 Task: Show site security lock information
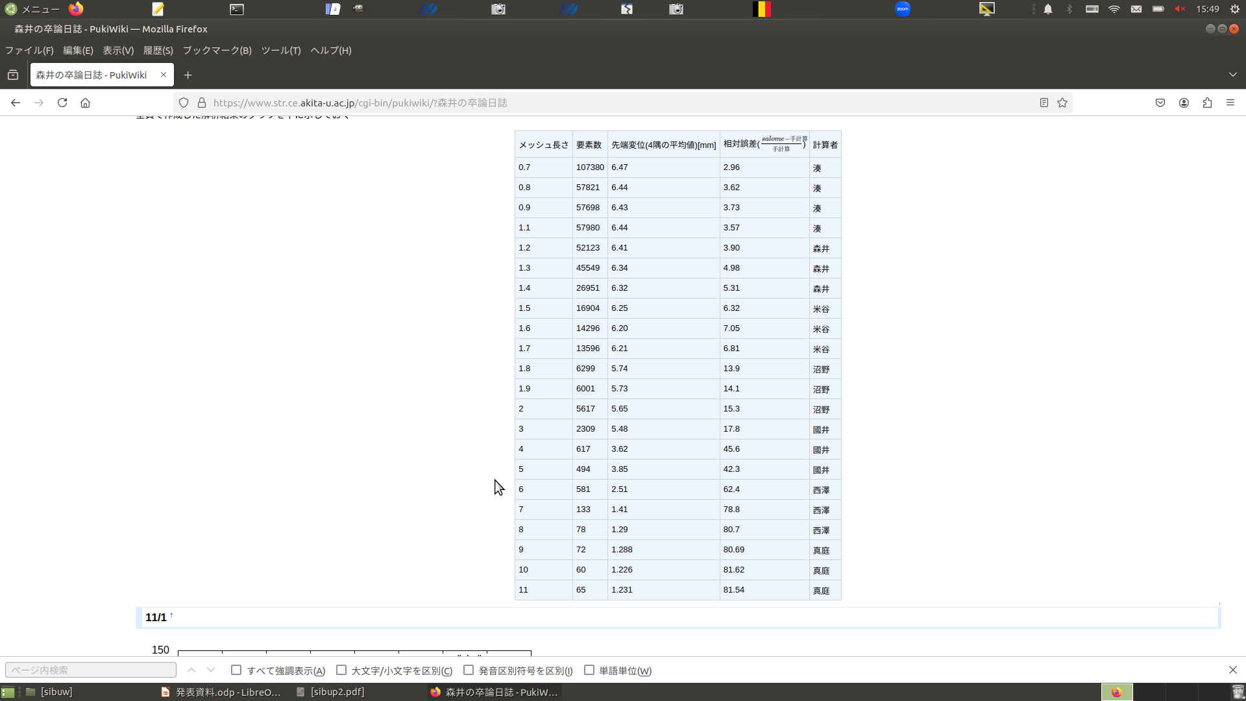[x=202, y=103]
